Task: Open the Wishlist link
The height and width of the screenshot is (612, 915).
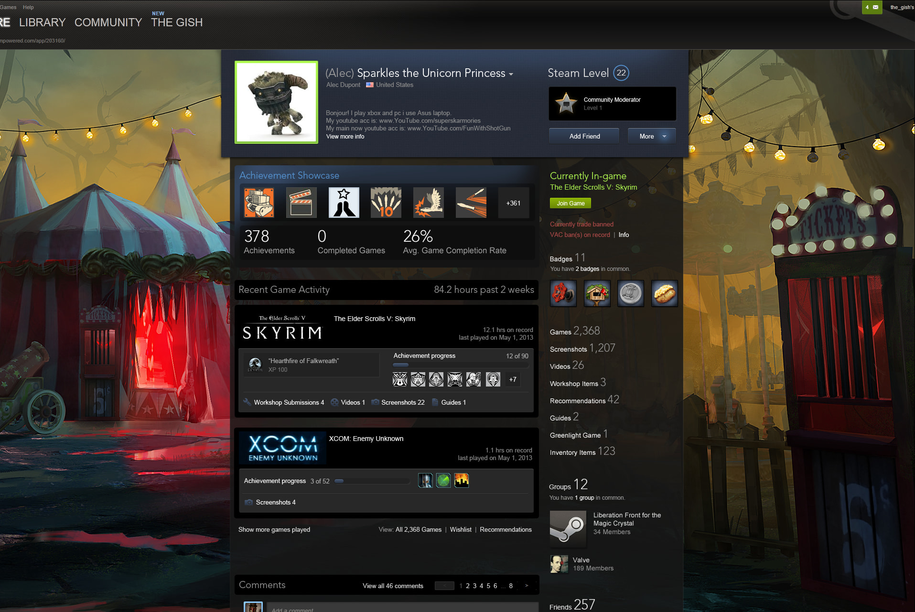Action: pos(461,529)
